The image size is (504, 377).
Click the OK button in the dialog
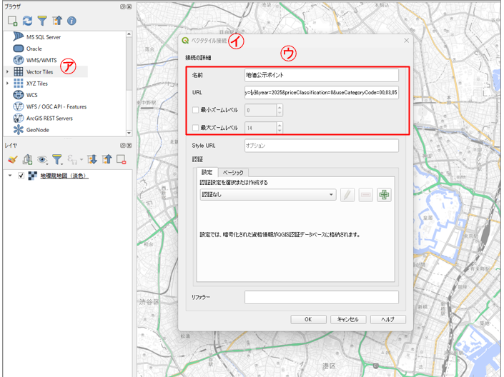click(x=308, y=319)
